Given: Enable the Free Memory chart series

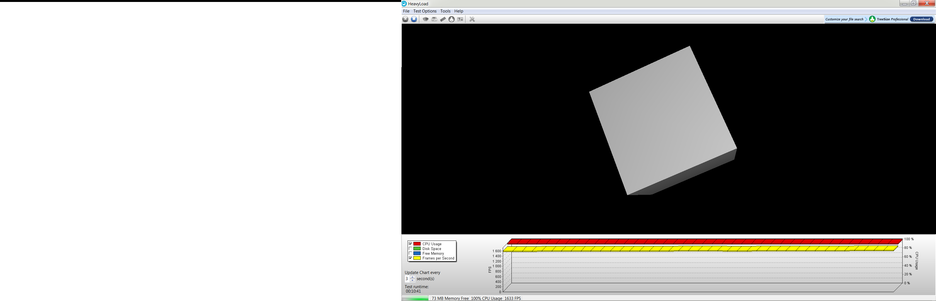Looking at the screenshot, I should click(410, 253).
